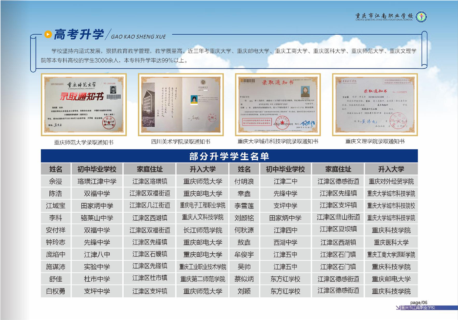
Task: Click the 江津区几江街道 address cell
Action: [150, 205]
